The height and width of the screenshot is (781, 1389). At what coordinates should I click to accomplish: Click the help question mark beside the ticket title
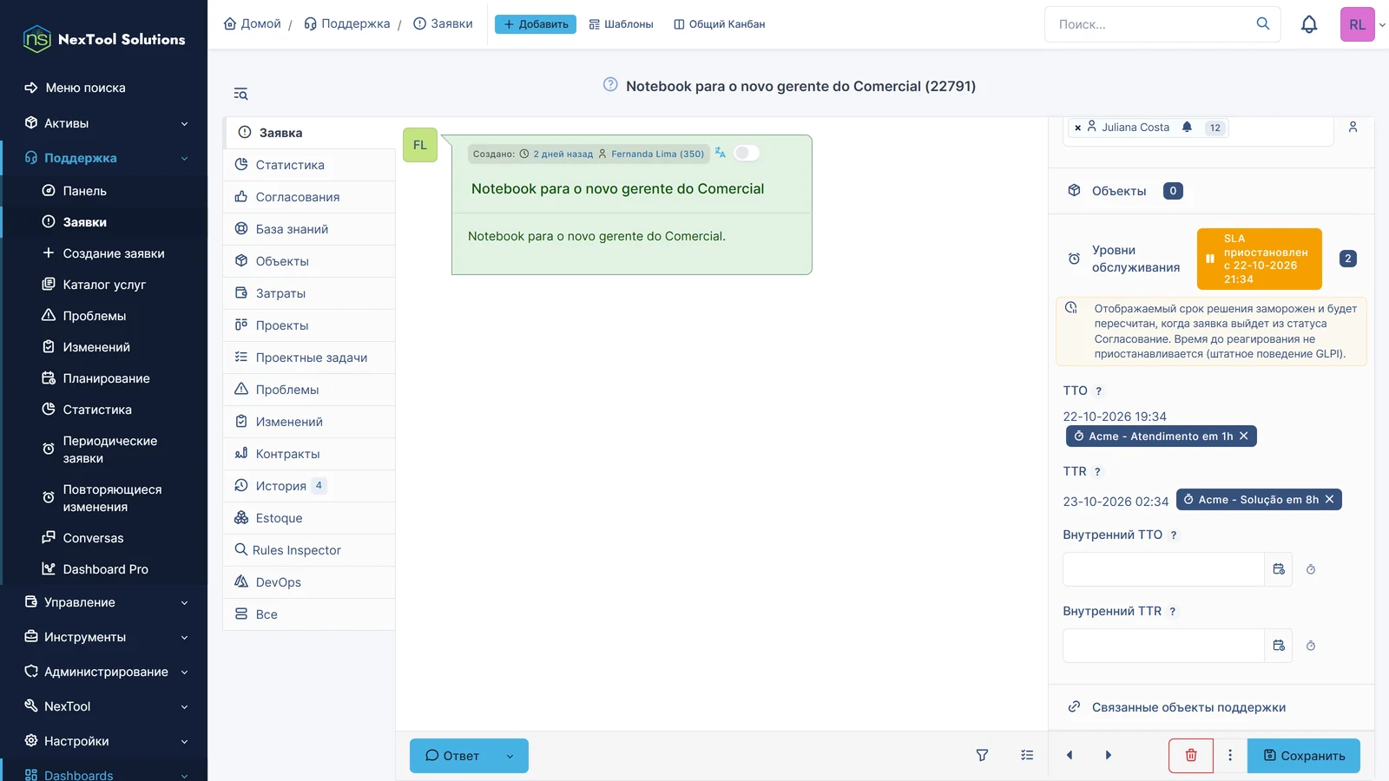pyautogui.click(x=610, y=85)
